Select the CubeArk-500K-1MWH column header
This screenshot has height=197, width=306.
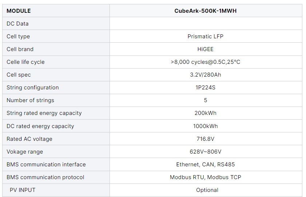click(205, 11)
